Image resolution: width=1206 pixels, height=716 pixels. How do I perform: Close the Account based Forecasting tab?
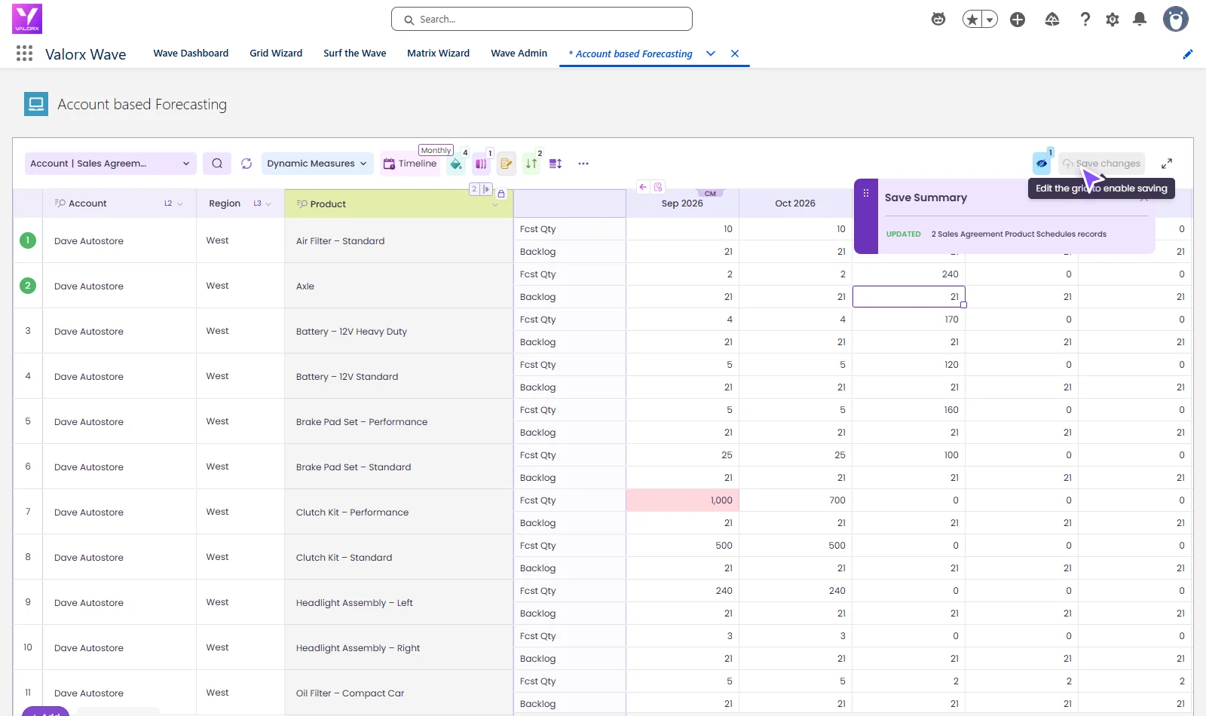click(x=735, y=54)
